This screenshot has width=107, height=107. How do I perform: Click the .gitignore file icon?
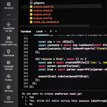pyautogui.click(x=31, y=3)
